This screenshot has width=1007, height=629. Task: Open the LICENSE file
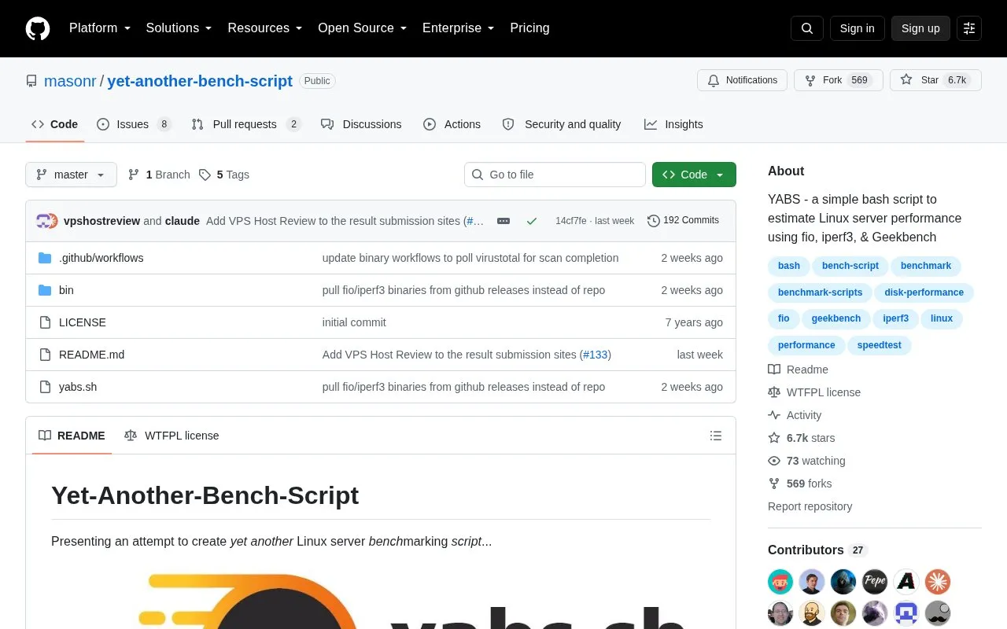(x=83, y=322)
